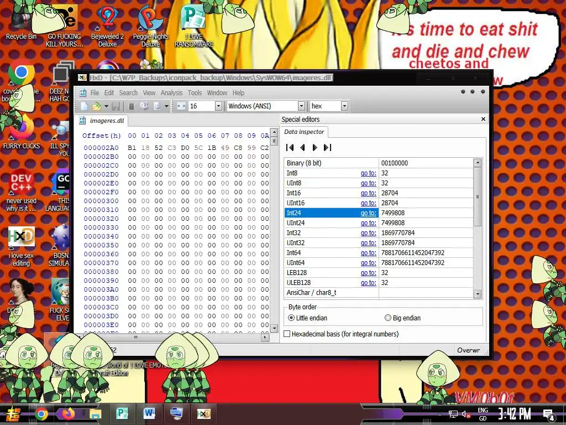Image resolution: width=566 pixels, height=425 pixels.
Task: Open the Search menu
Action: [x=128, y=92]
